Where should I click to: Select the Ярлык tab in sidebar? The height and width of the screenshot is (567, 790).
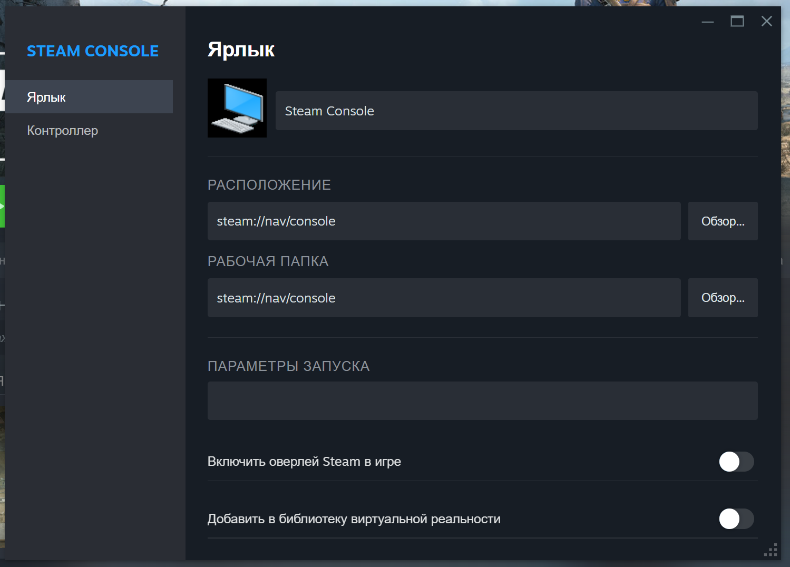tap(89, 97)
